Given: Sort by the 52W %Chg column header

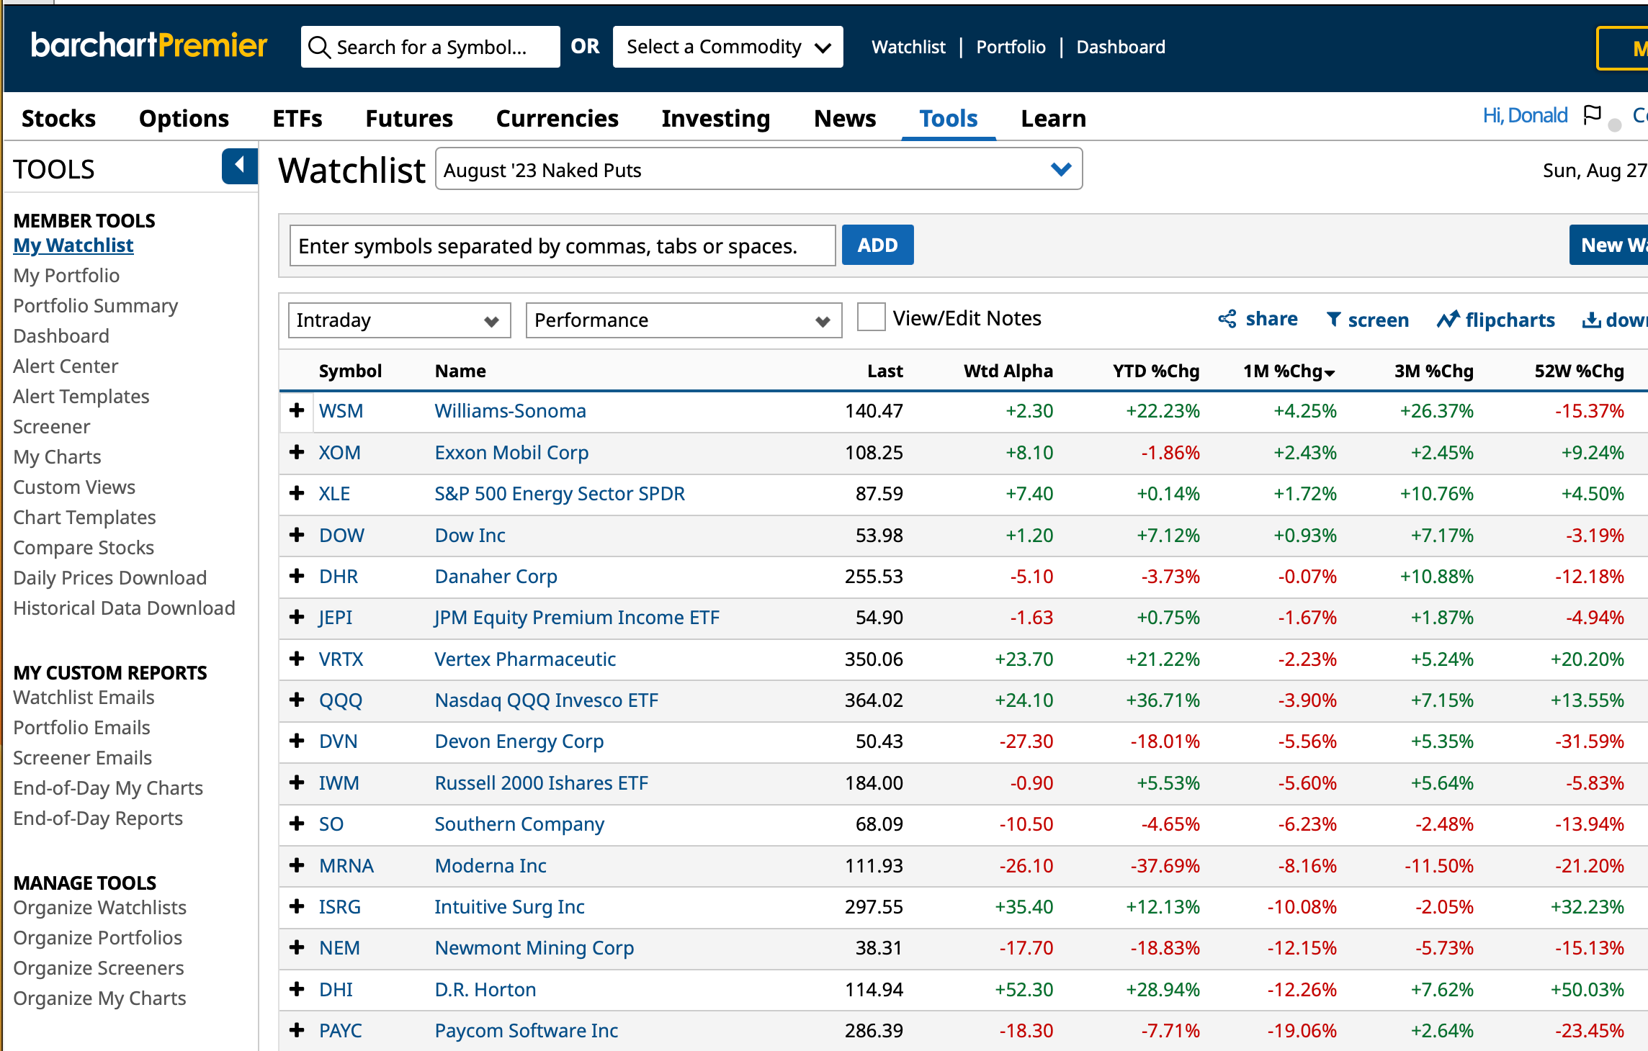Looking at the screenshot, I should (1579, 371).
